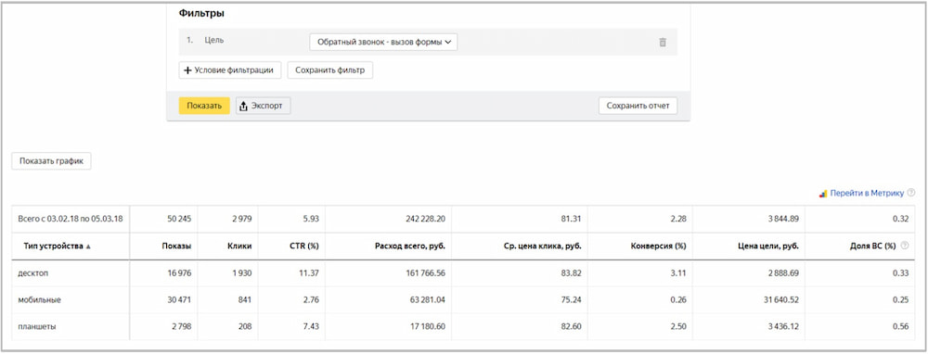The height and width of the screenshot is (354, 928).
Task: Toggle sort arrow on Тип устройства
Action: pos(88,247)
